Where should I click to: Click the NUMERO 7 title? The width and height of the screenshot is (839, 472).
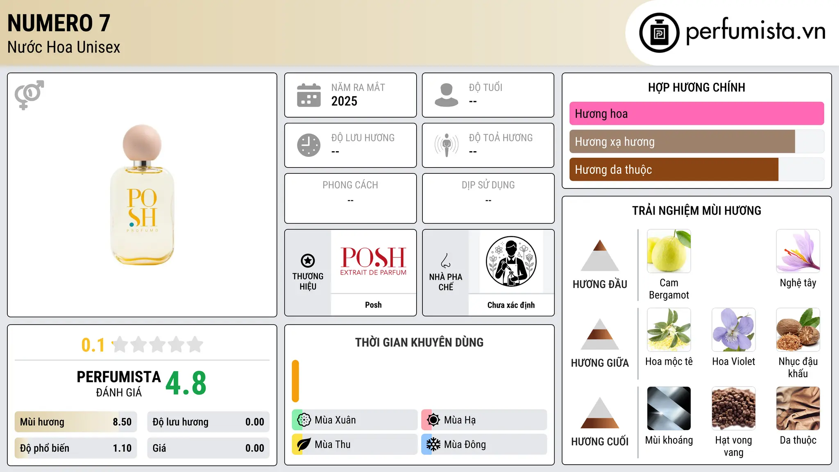59,23
